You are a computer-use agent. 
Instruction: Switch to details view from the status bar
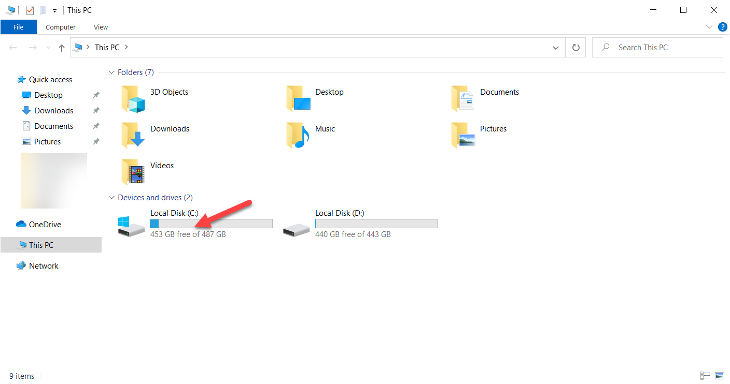pyautogui.click(x=705, y=375)
